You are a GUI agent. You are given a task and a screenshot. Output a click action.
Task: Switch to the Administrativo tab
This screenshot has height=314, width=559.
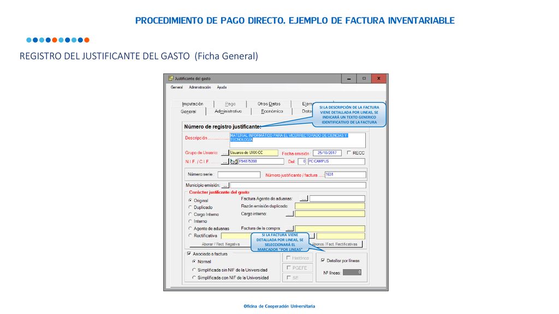pos(228,111)
